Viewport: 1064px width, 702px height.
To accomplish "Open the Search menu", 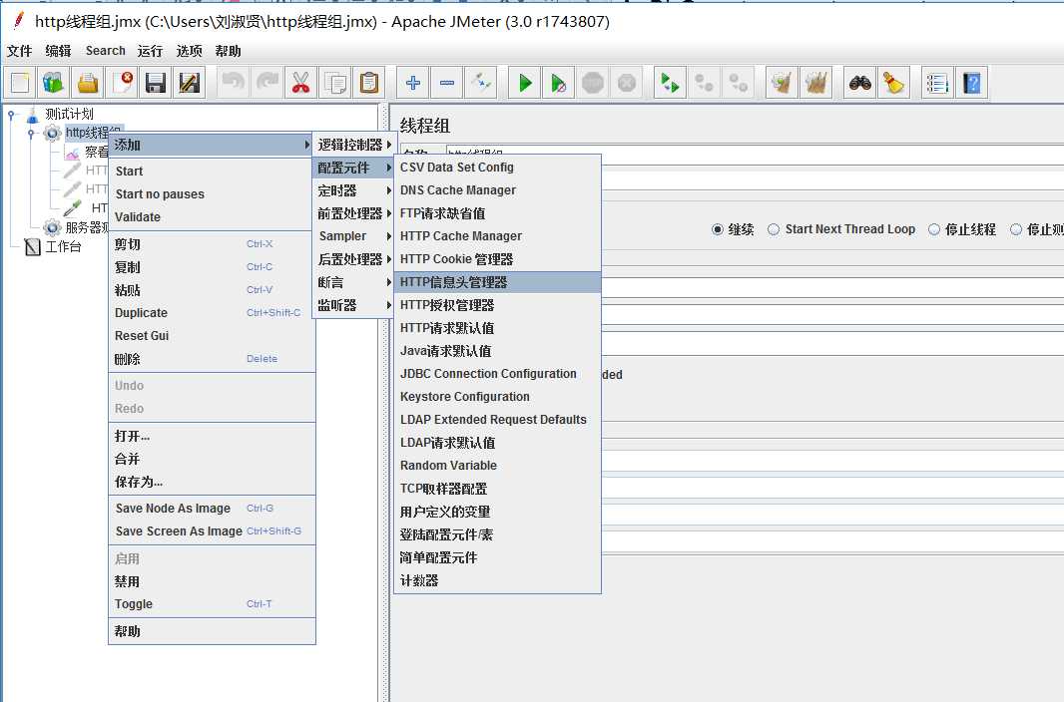I will click(105, 51).
